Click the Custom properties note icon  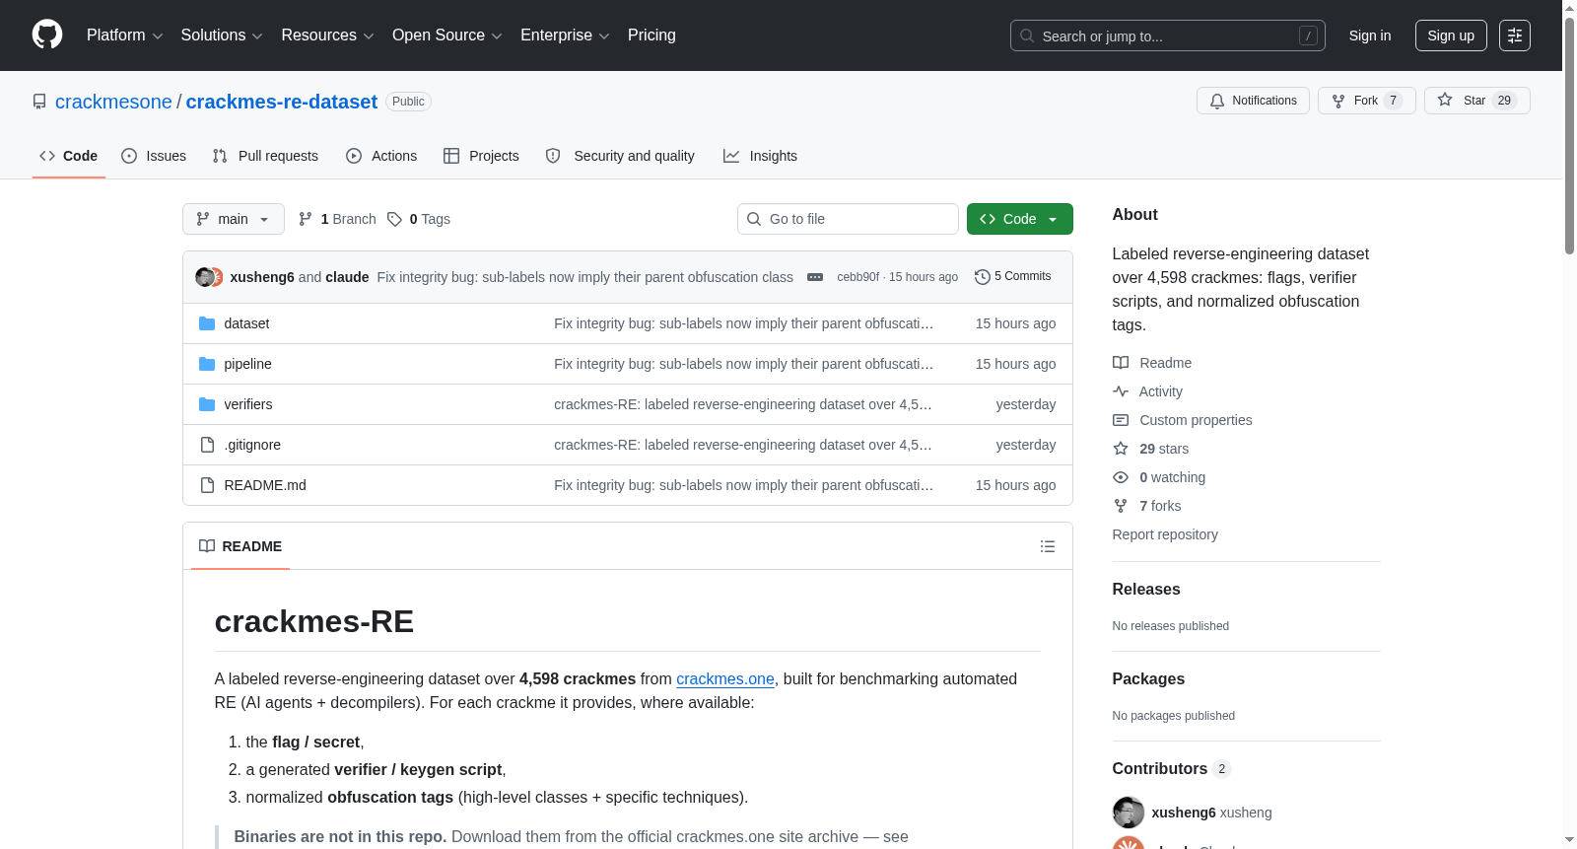(1121, 420)
